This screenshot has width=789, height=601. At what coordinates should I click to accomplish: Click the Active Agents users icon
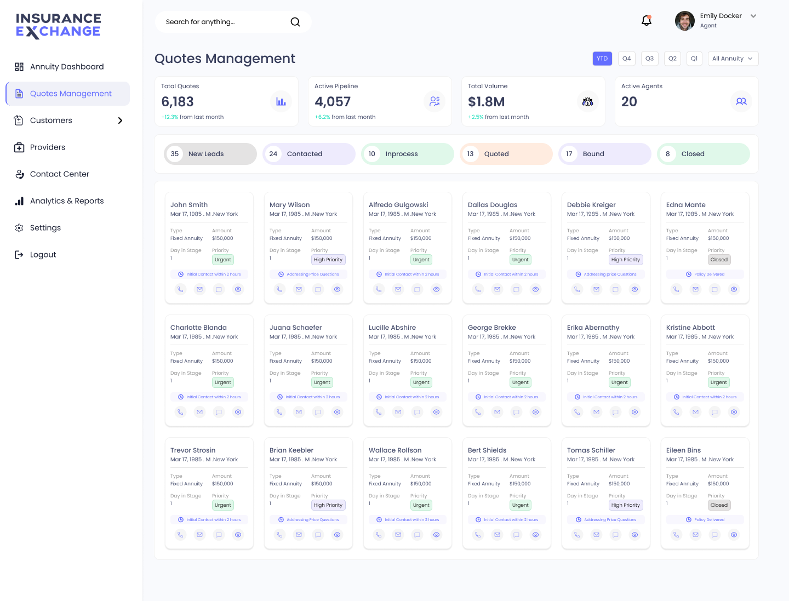[741, 101]
